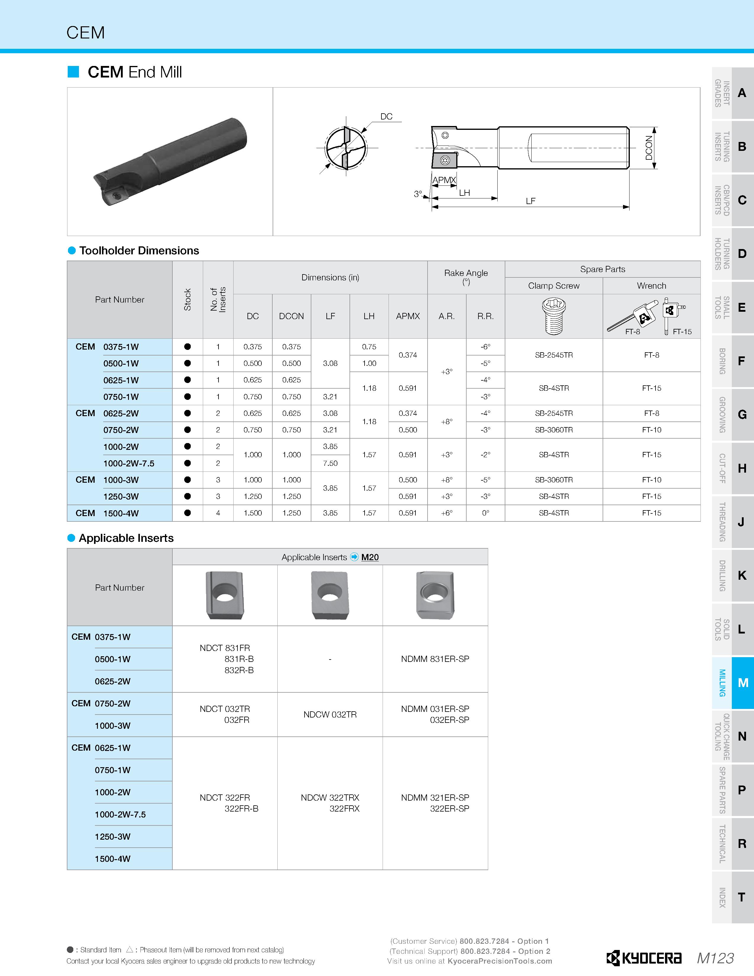Open KyoceraPrecisionTools.com link
754x976 pixels.
coord(499,961)
